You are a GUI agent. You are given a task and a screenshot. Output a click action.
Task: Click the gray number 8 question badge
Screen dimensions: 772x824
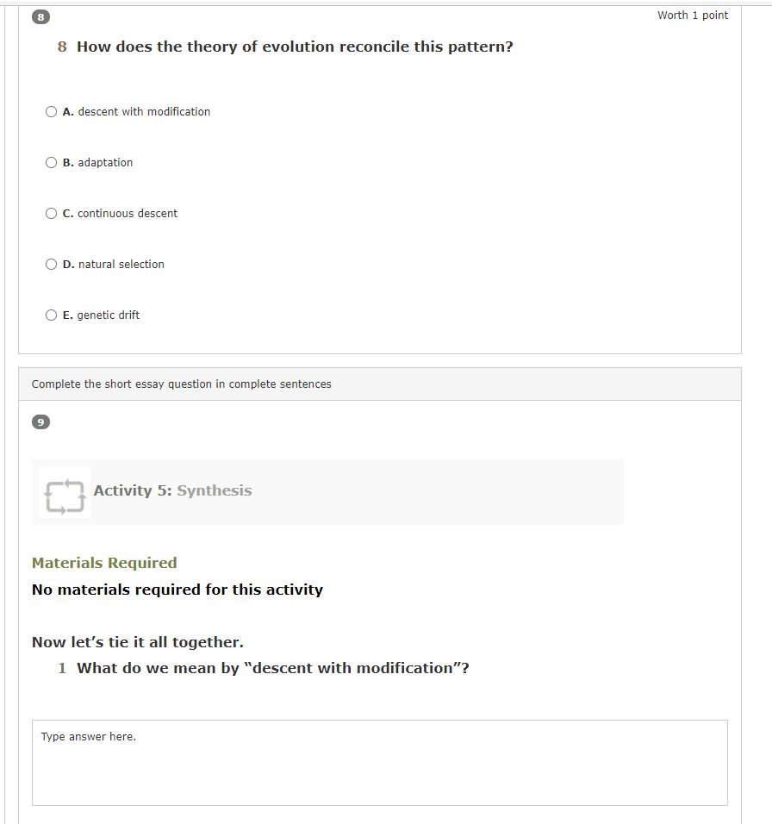[41, 17]
